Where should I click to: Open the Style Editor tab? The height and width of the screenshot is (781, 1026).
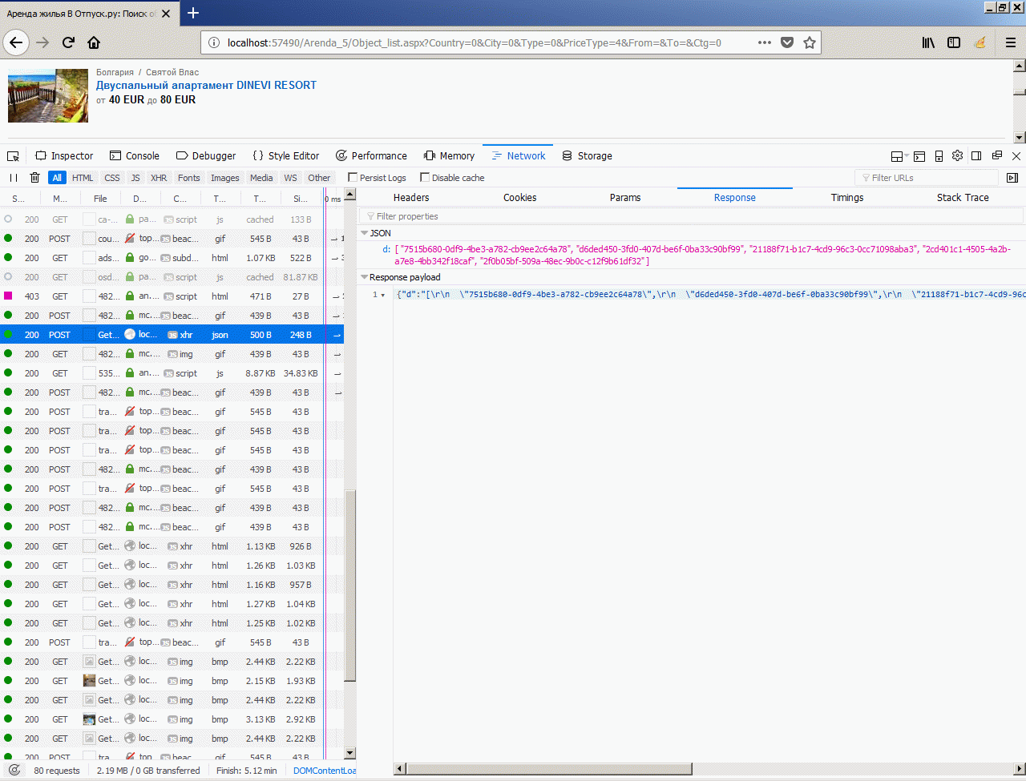click(285, 156)
